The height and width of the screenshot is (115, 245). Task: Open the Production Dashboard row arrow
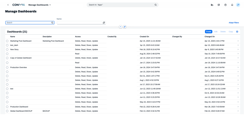point(238,107)
